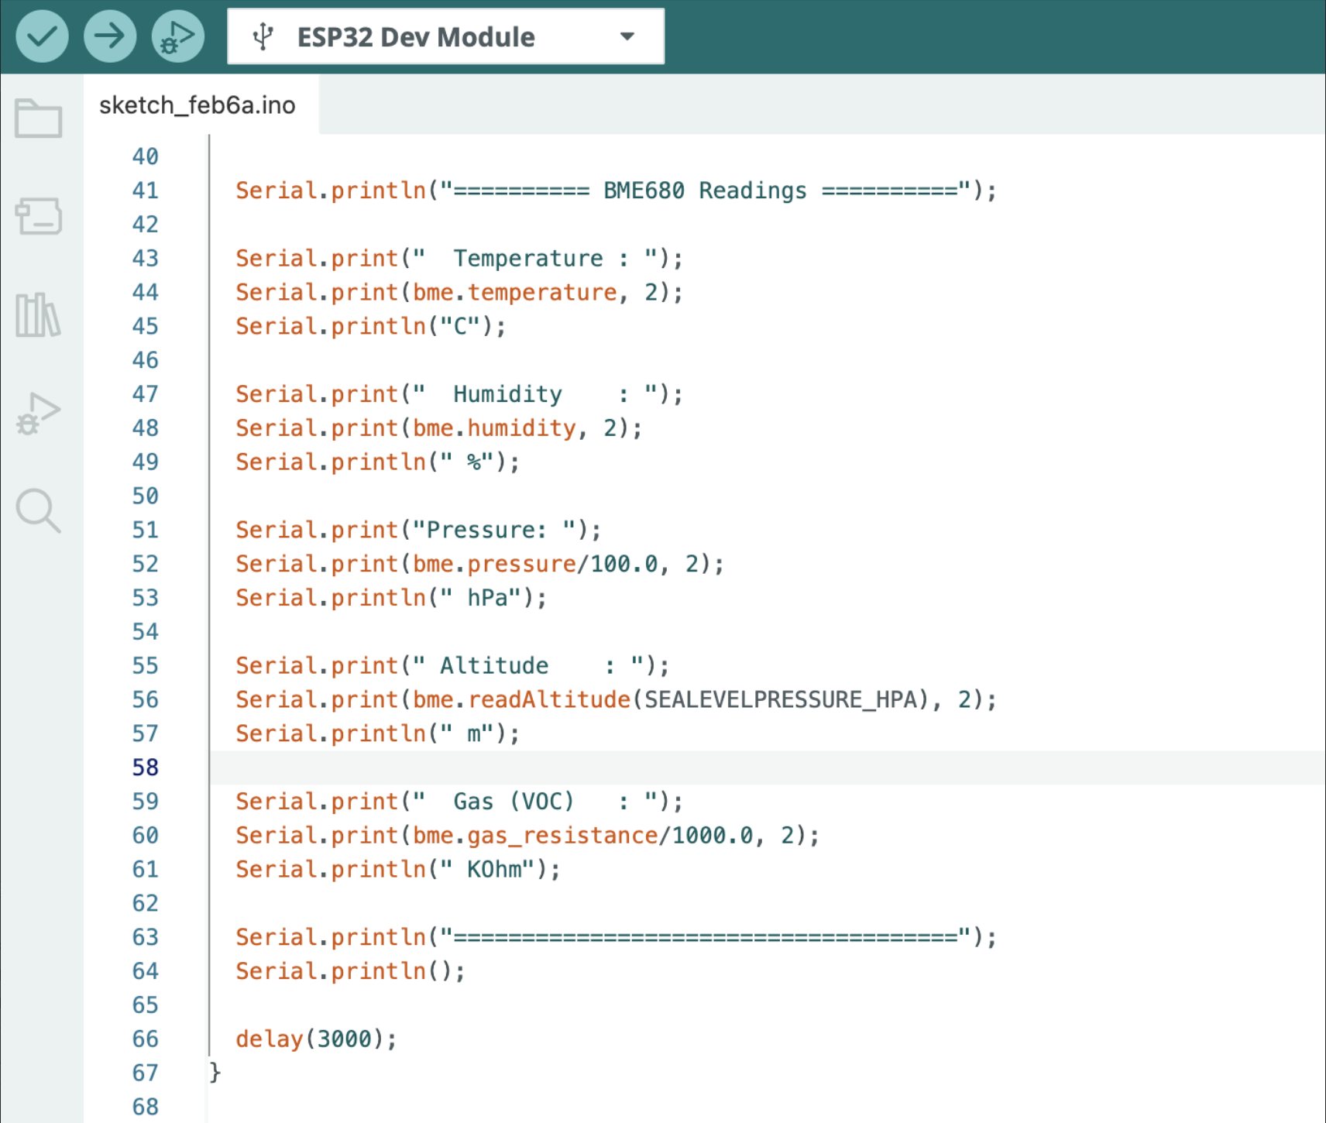Image resolution: width=1326 pixels, height=1123 pixels.
Task: Select the Debug icon in the sidebar
Action: click(40, 413)
